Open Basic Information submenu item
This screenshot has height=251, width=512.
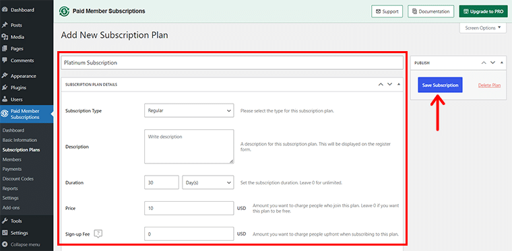click(x=20, y=140)
